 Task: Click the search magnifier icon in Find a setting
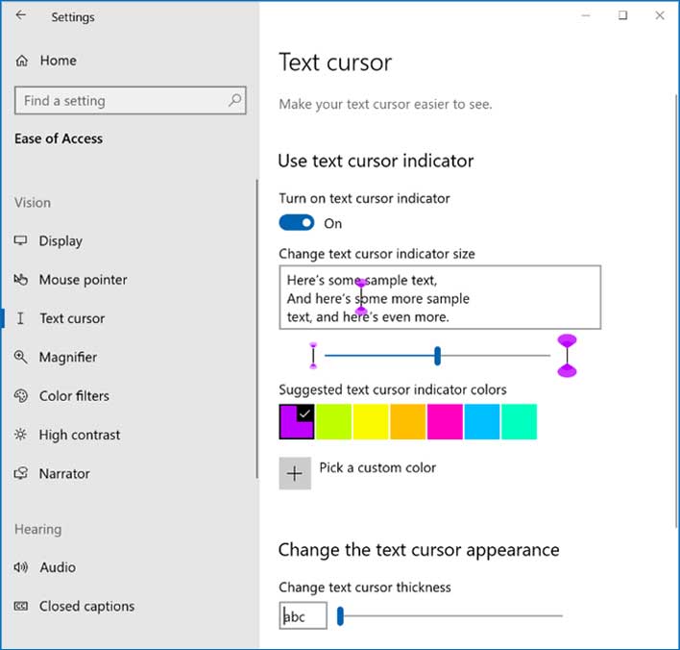(234, 100)
